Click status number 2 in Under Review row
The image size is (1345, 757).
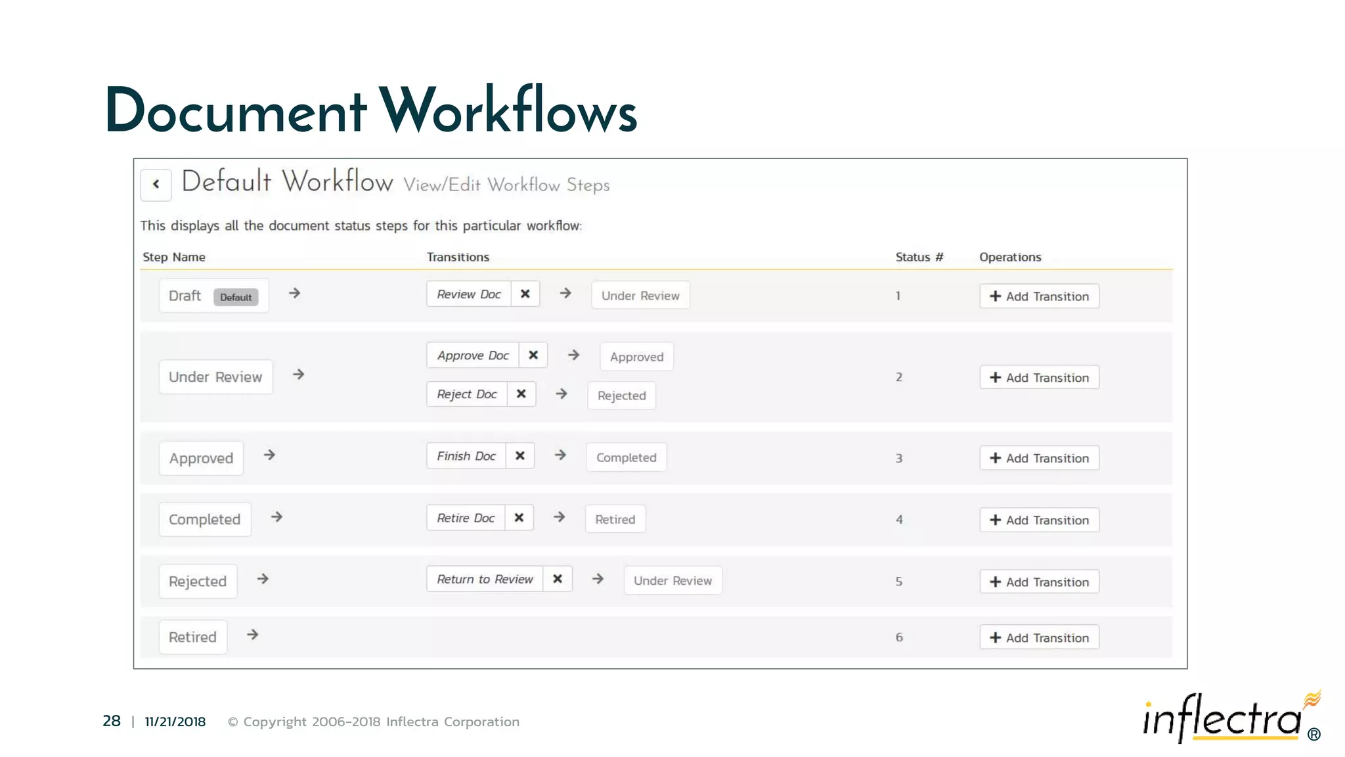coord(899,377)
